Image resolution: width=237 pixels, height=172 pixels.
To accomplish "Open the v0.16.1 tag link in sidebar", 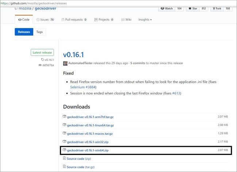I will point(49,60).
